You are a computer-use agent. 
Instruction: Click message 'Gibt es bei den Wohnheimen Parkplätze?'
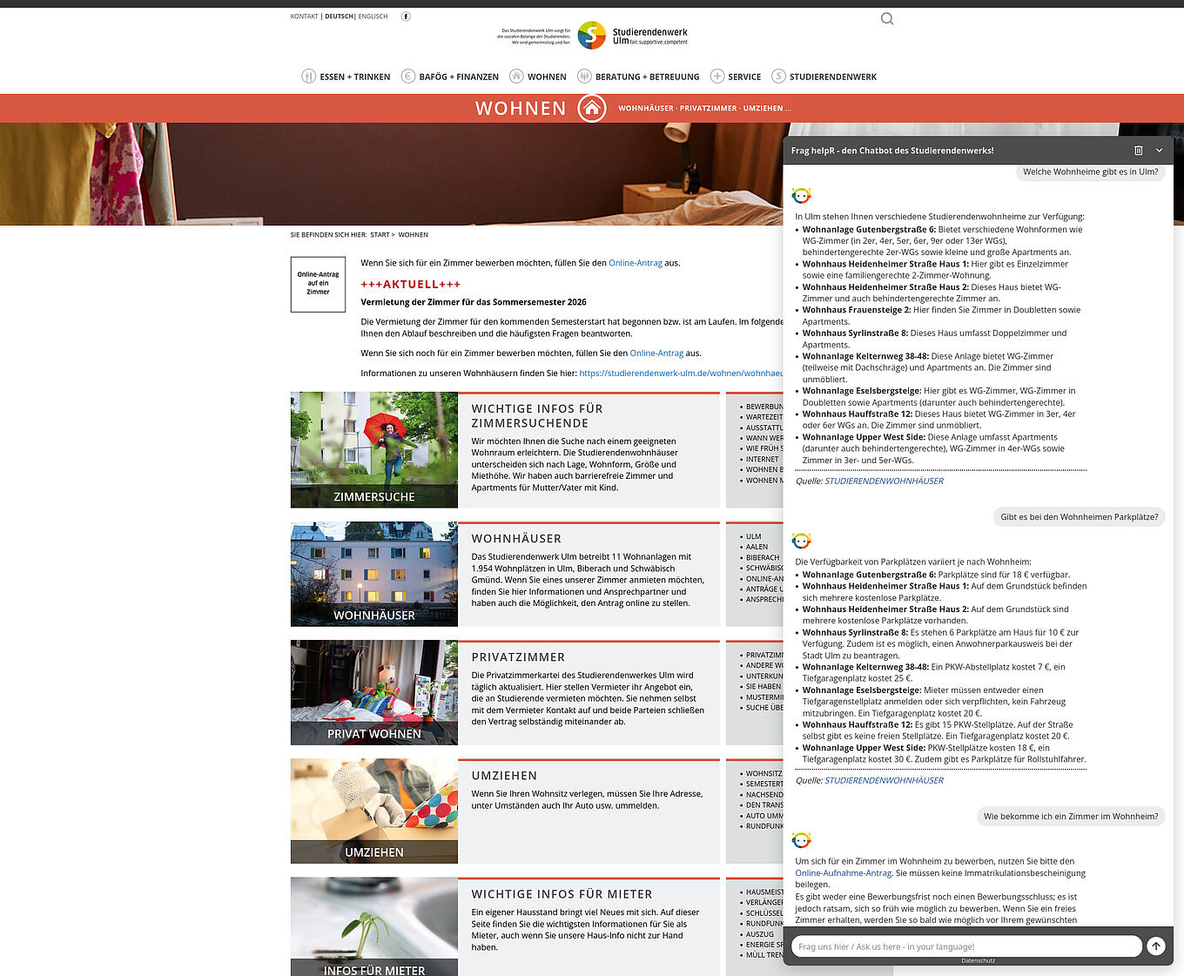tap(1079, 517)
